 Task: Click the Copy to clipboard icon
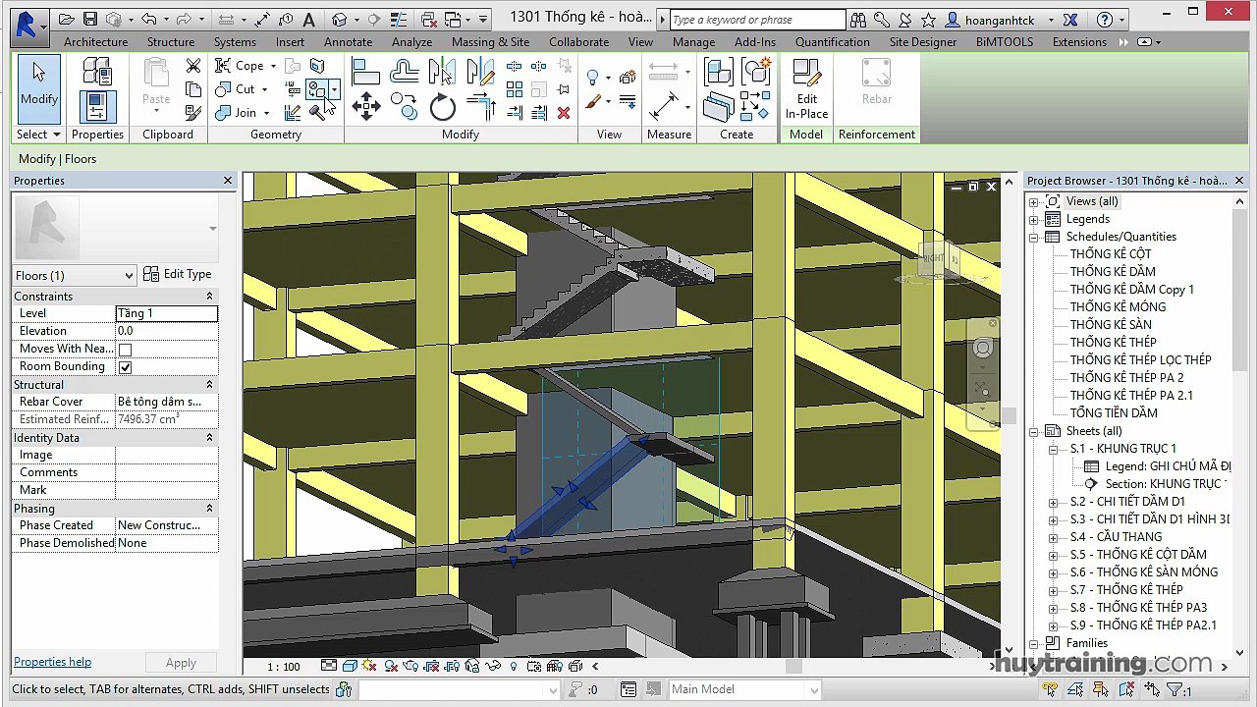tap(193, 89)
